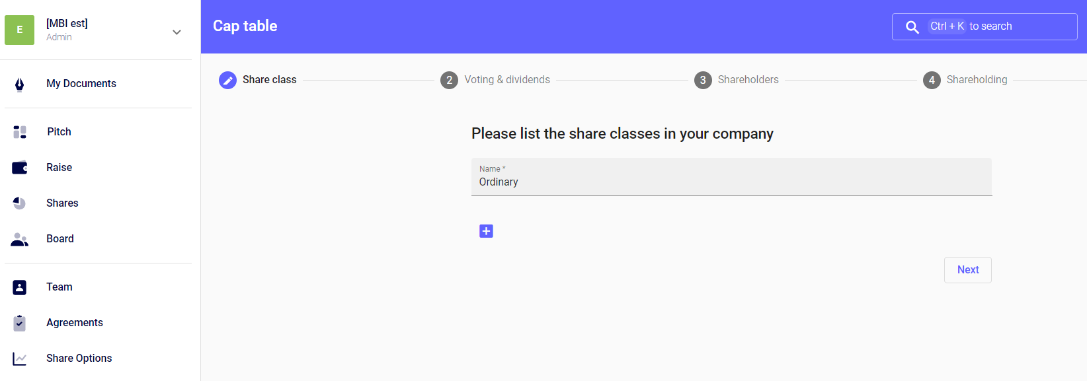
Task: Click the Shares pie chart icon
Action: pyautogui.click(x=20, y=203)
